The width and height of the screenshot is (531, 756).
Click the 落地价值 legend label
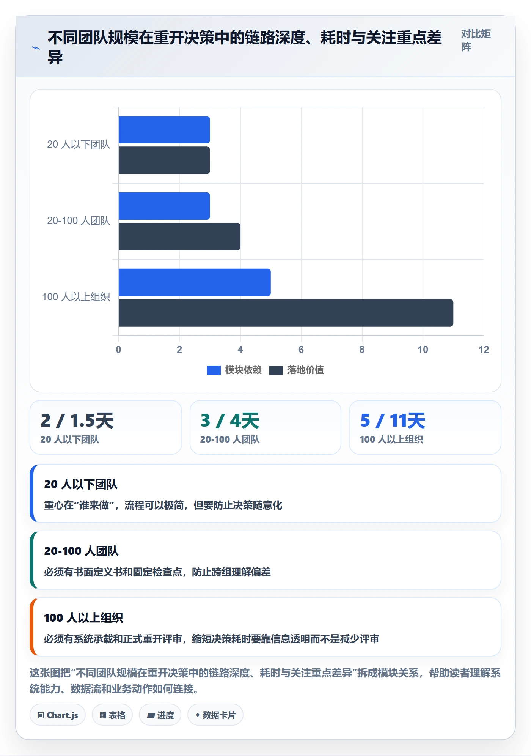coord(306,370)
